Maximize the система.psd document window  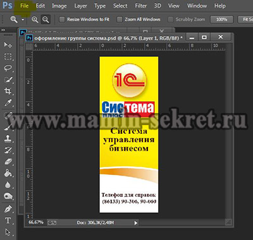[204, 37]
